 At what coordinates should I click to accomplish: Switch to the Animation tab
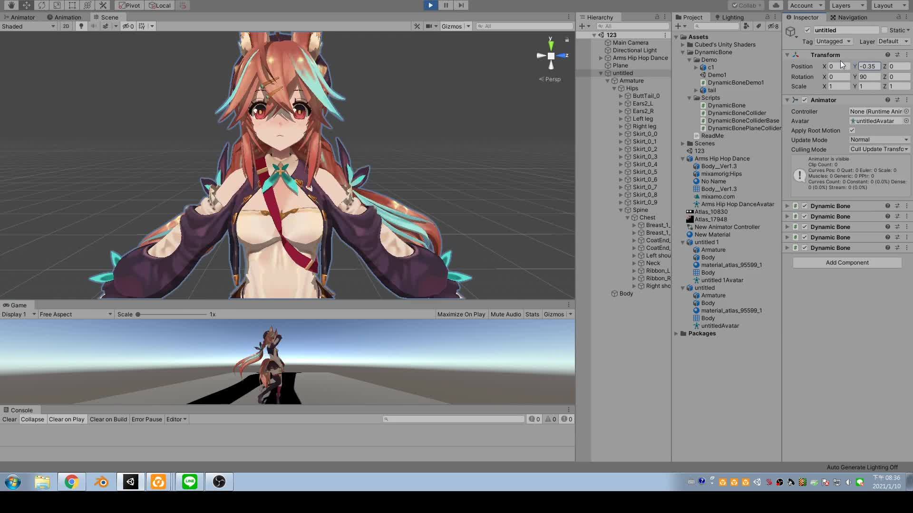tap(64, 17)
